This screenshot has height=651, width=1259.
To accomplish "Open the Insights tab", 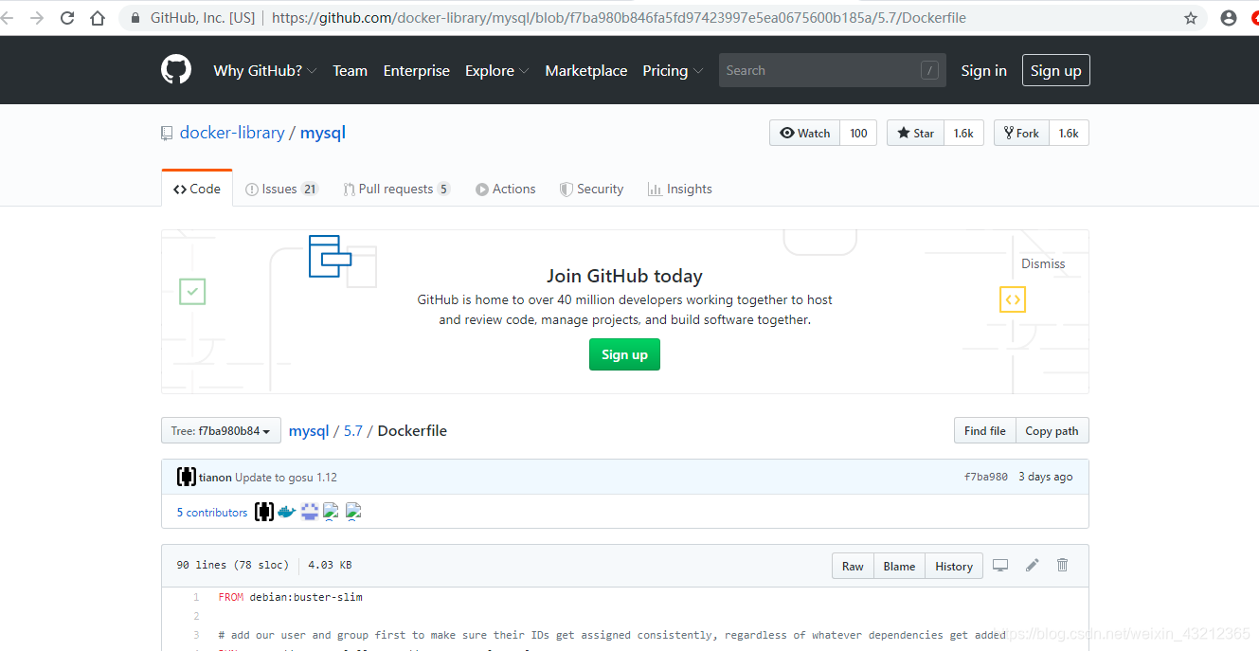I will click(680, 189).
